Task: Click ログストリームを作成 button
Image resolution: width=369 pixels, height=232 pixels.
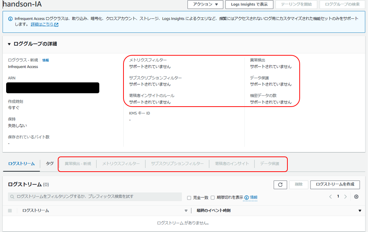Action: pyautogui.click(x=335, y=184)
